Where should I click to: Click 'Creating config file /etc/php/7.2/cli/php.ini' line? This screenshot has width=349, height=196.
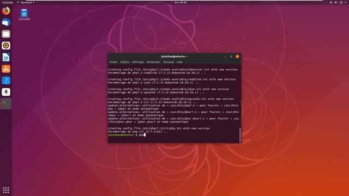coord(159,128)
